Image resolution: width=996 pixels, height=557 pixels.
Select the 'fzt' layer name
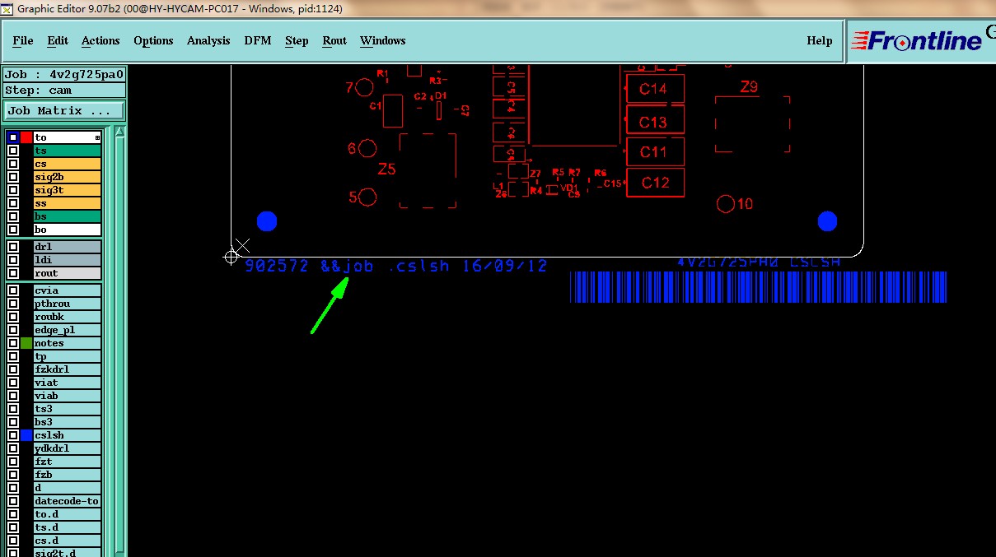click(x=68, y=462)
